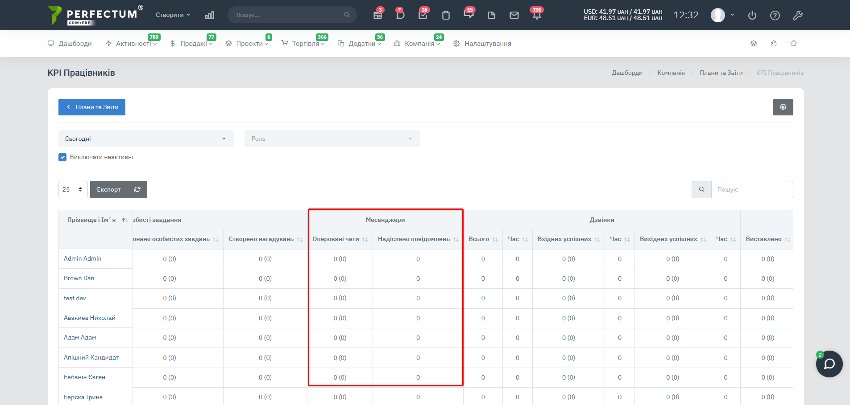Click the 'Експорт' button
The width and height of the screenshot is (850, 405).
point(109,189)
